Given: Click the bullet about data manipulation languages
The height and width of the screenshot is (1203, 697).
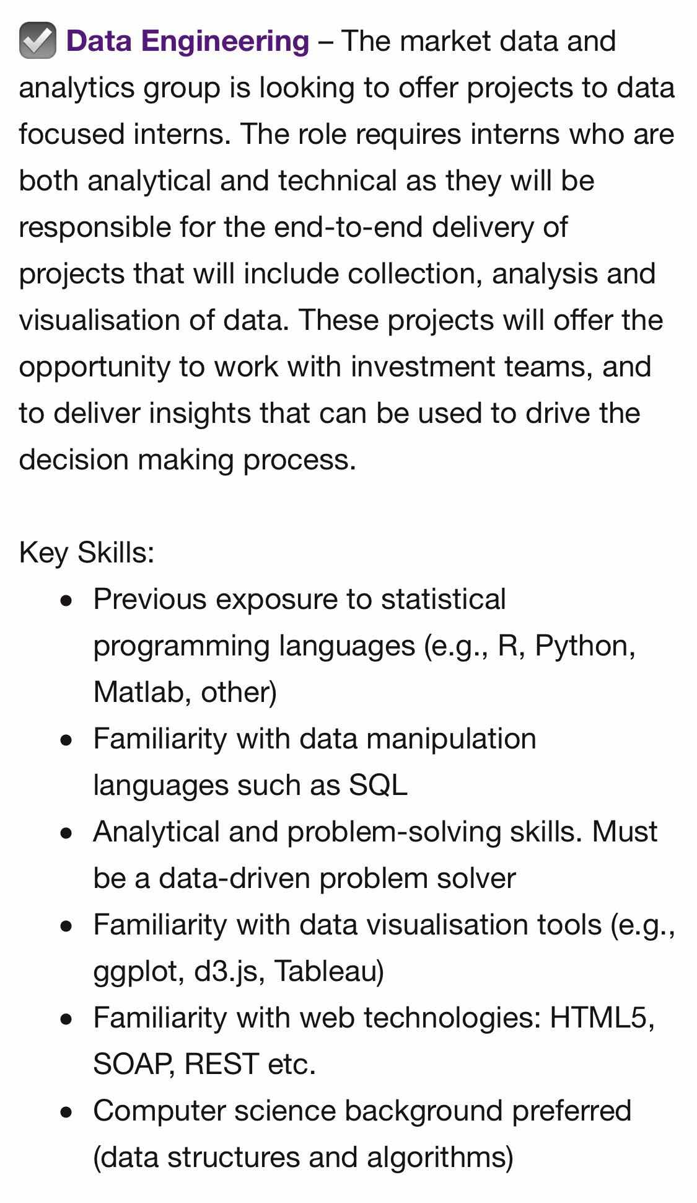Looking at the screenshot, I should click(314, 739).
